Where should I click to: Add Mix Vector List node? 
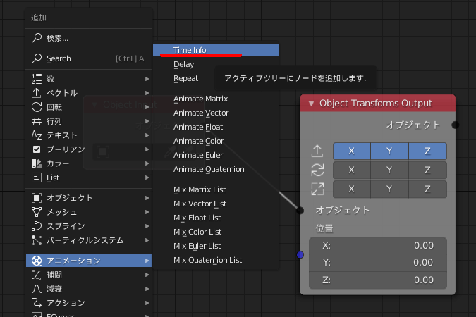click(216, 204)
